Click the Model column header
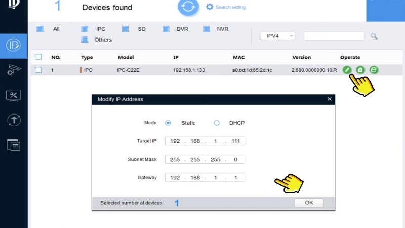Image resolution: width=405 pixels, height=228 pixels. [x=126, y=57]
